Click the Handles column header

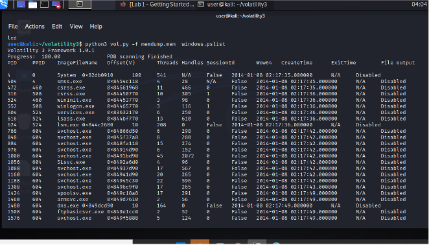point(192,63)
